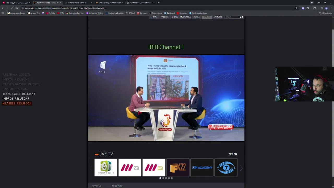Open the Chrome three-dot menu

[331, 8]
